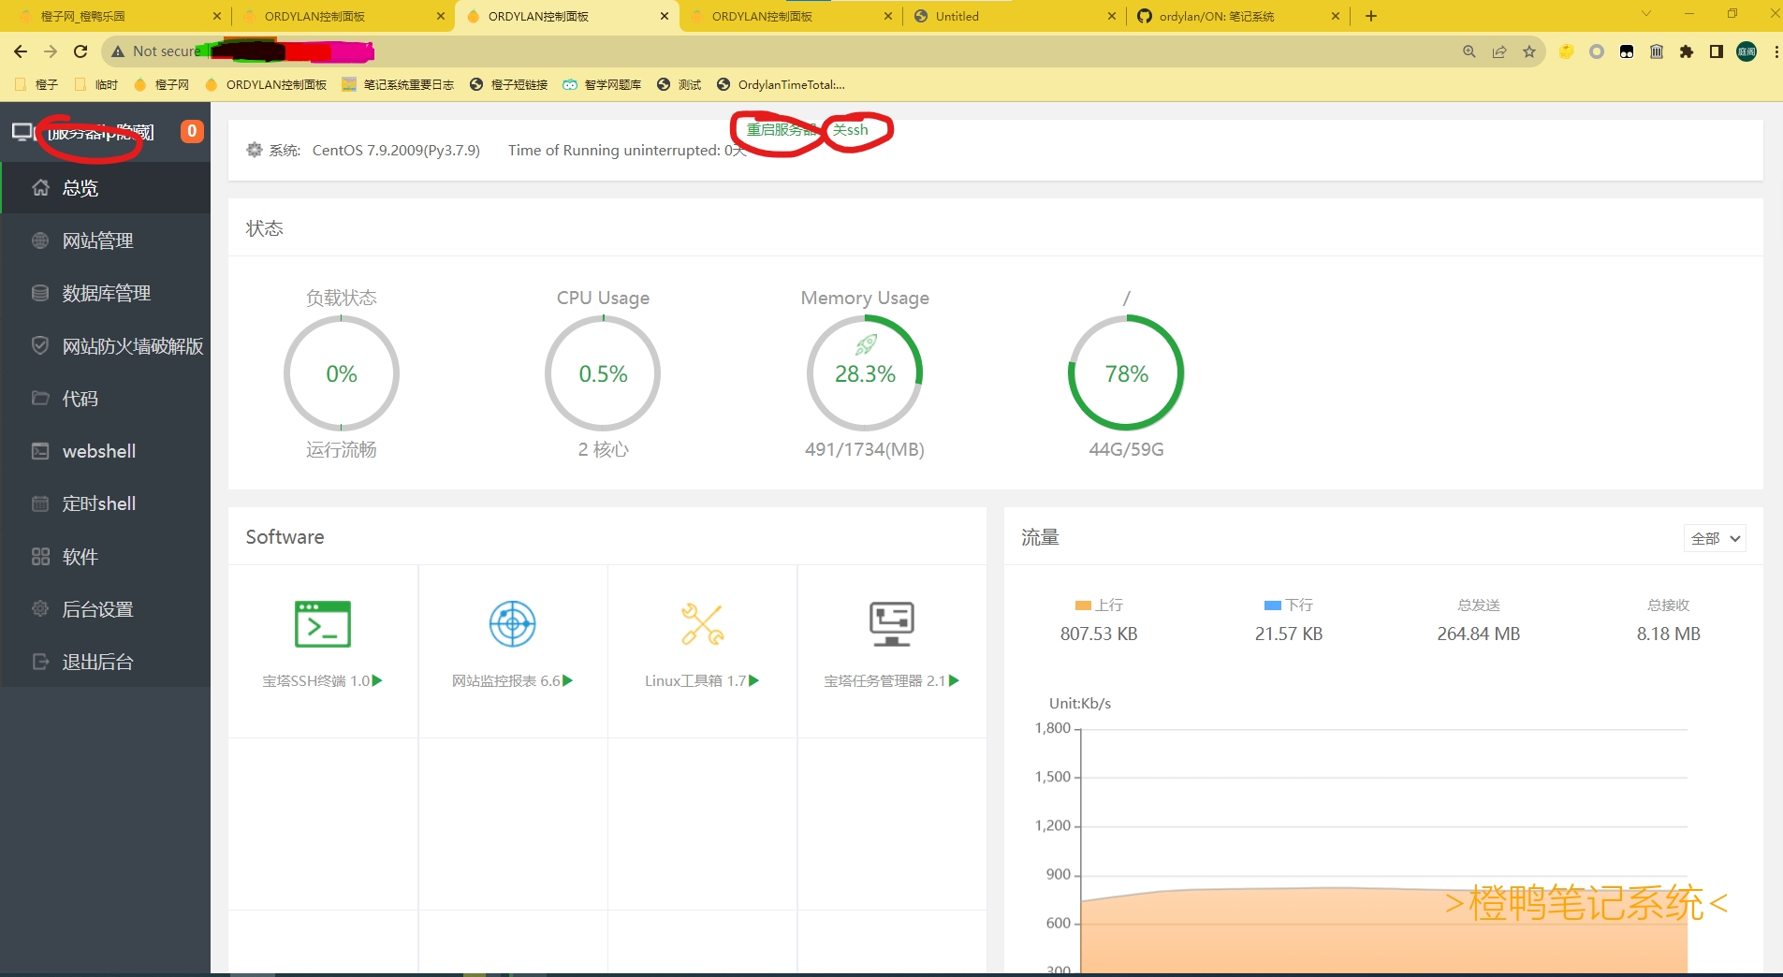Open the 代码 code section
This screenshot has height=977, width=1783.
coord(79,398)
